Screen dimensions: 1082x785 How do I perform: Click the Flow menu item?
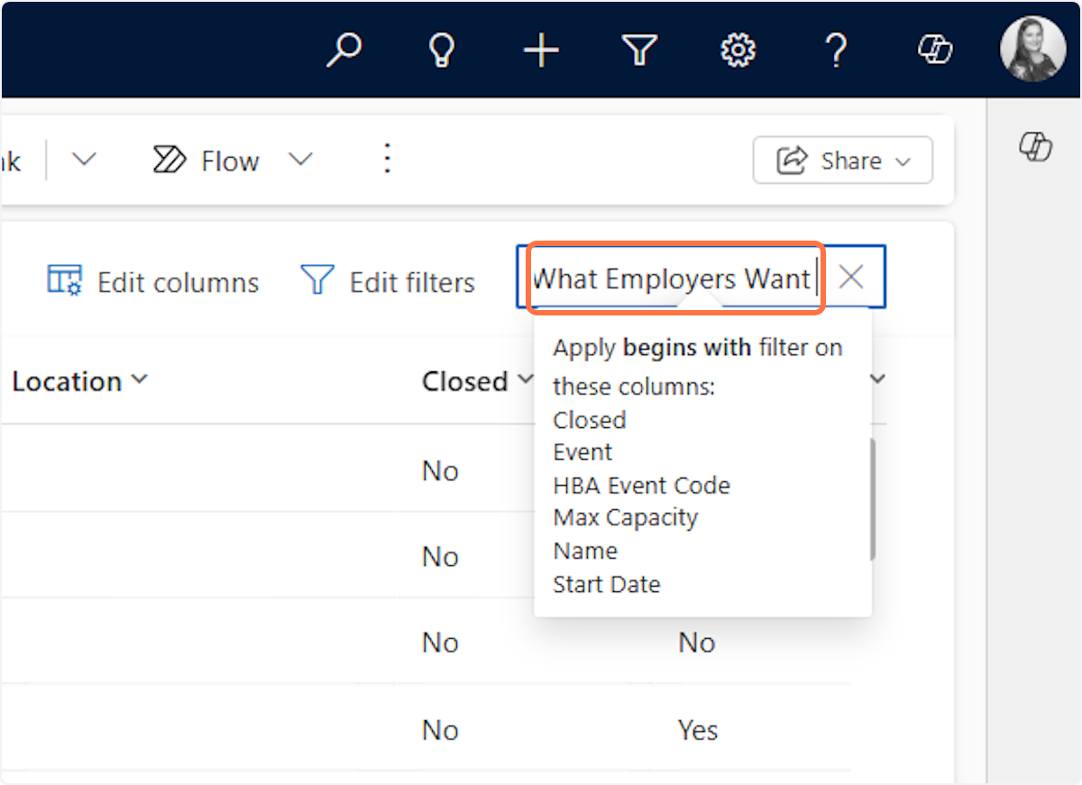pos(206,160)
